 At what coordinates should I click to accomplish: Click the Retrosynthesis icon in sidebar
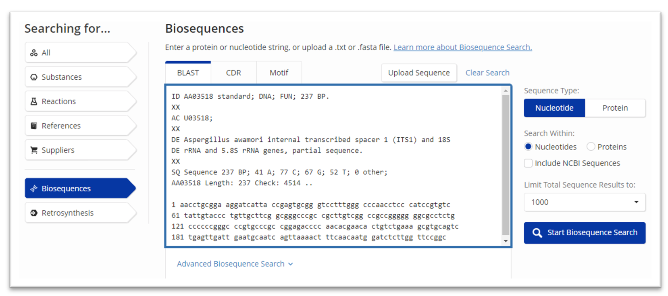click(34, 213)
